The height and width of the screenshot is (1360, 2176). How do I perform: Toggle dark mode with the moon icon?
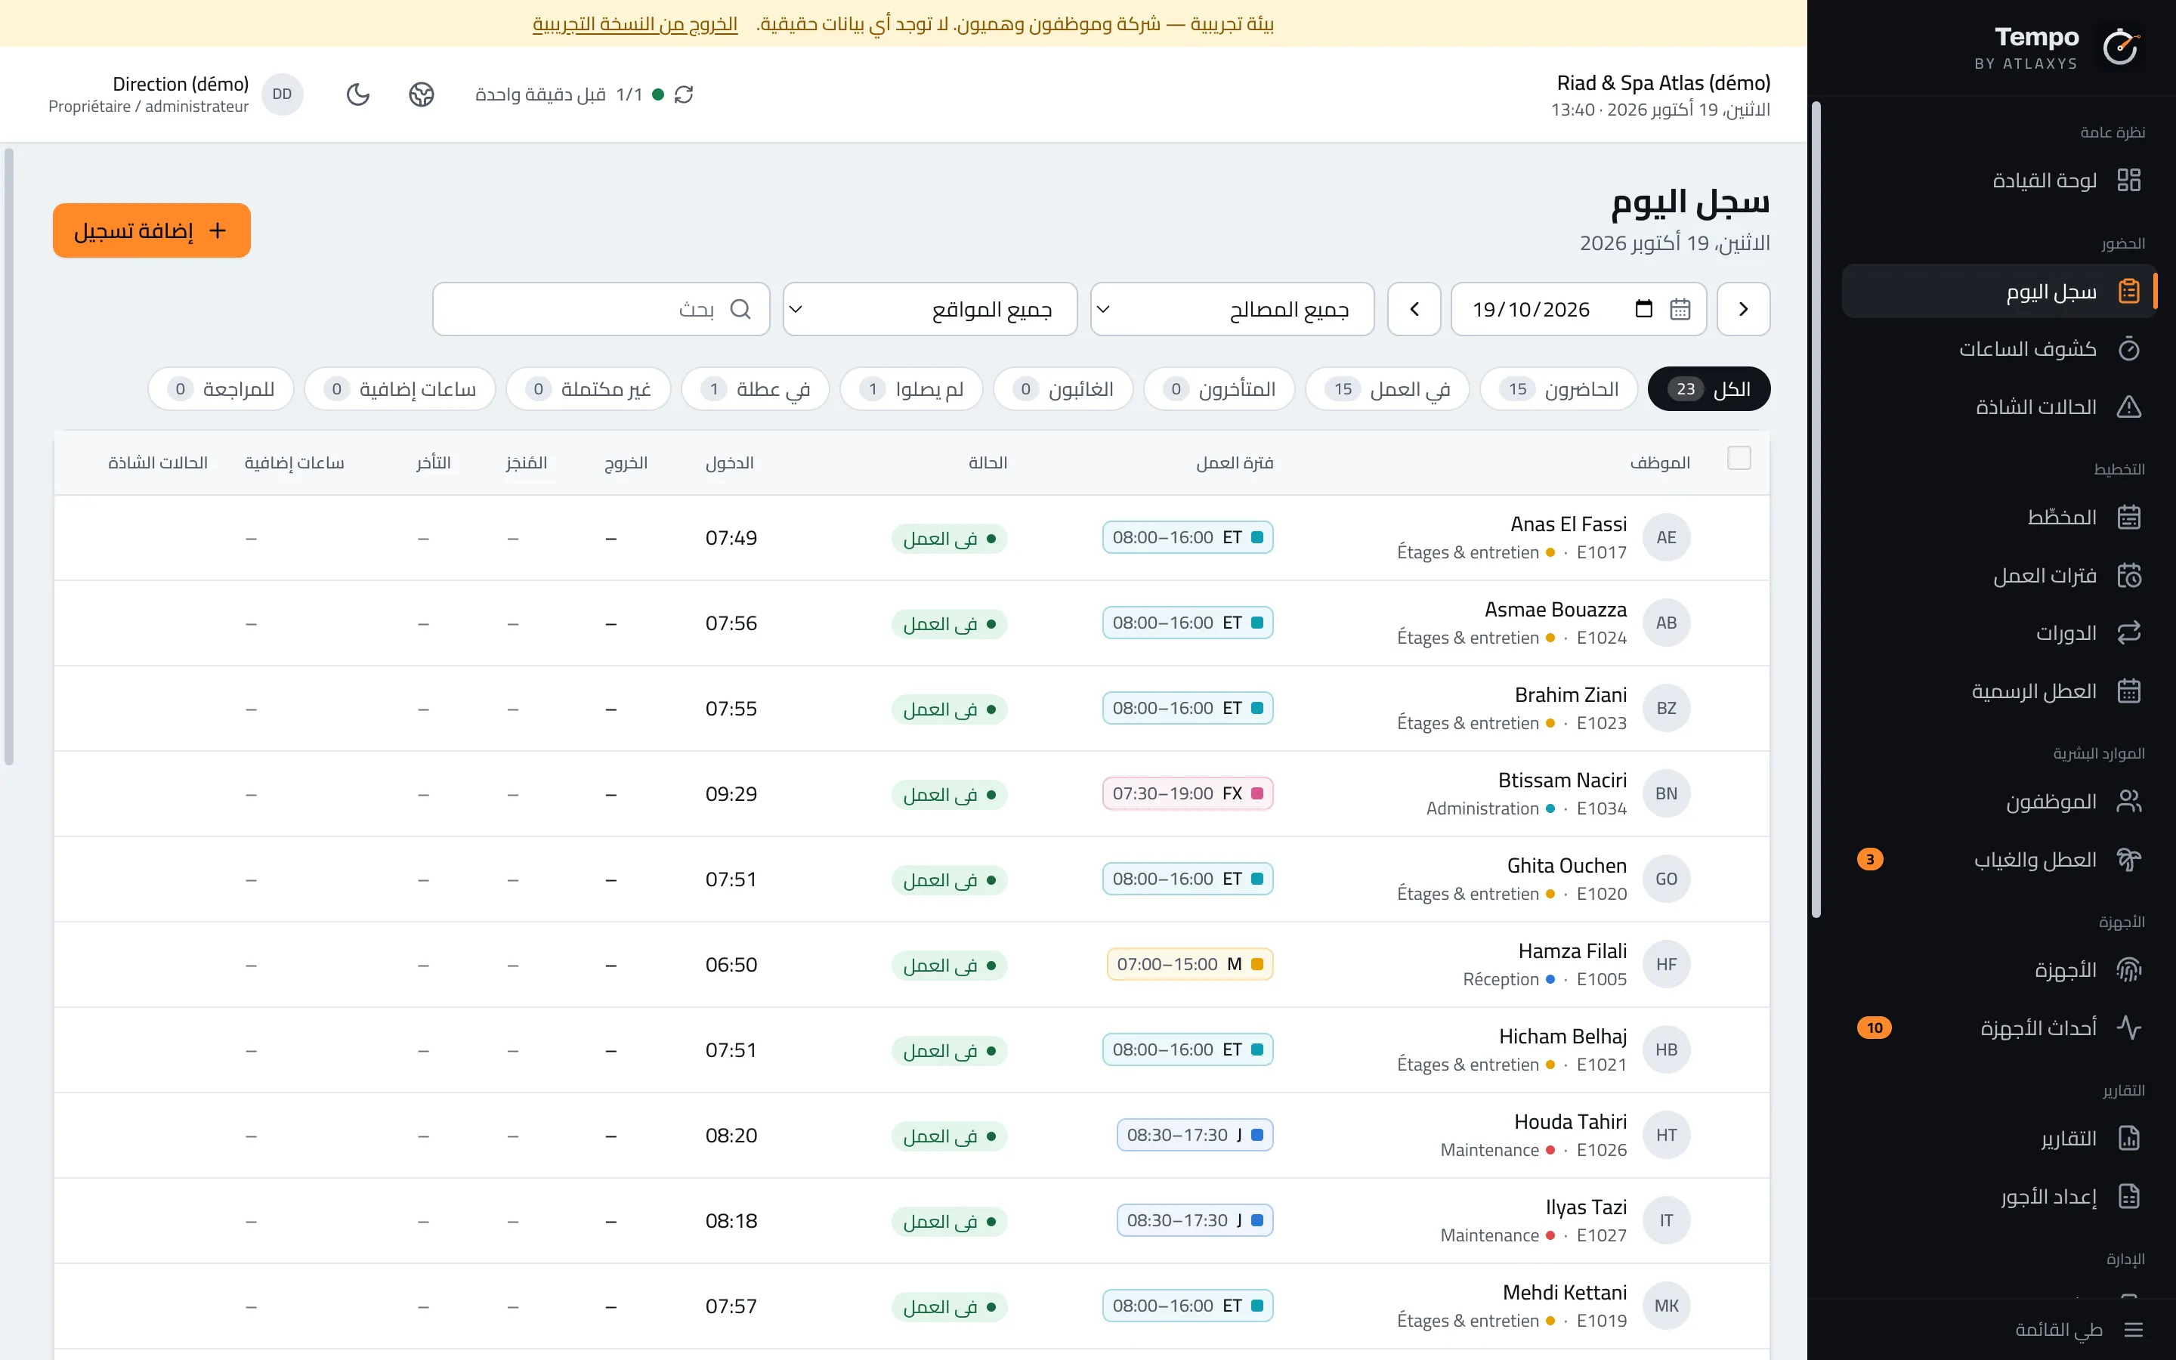[358, 94]
